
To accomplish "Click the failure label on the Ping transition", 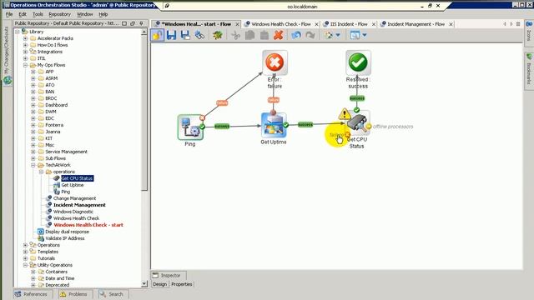I will click(222, 102).
